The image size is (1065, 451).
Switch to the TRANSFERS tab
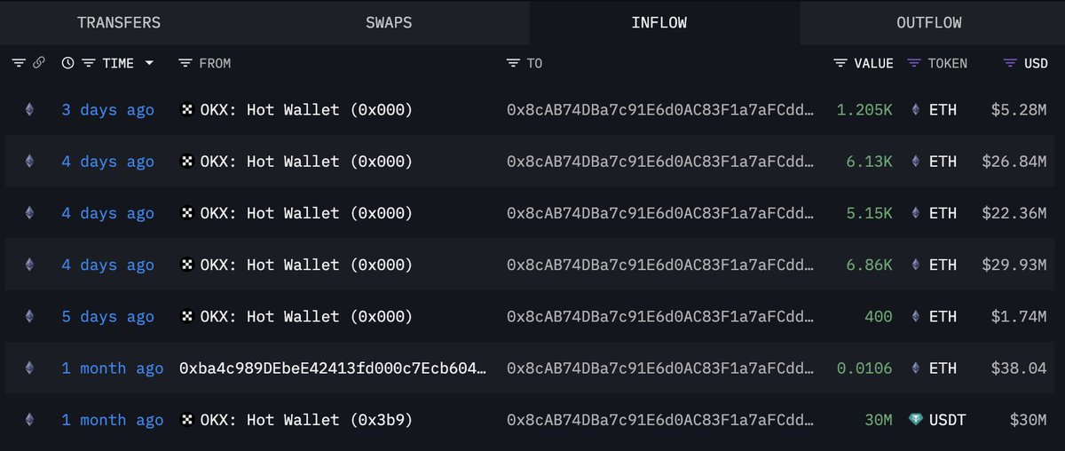(119, 22)
